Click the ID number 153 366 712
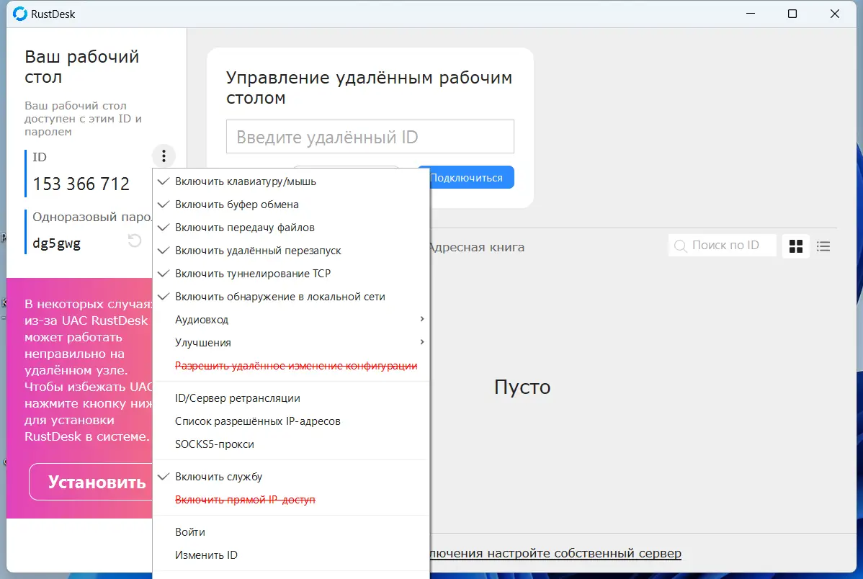863x579 pixels. [81, 184]
